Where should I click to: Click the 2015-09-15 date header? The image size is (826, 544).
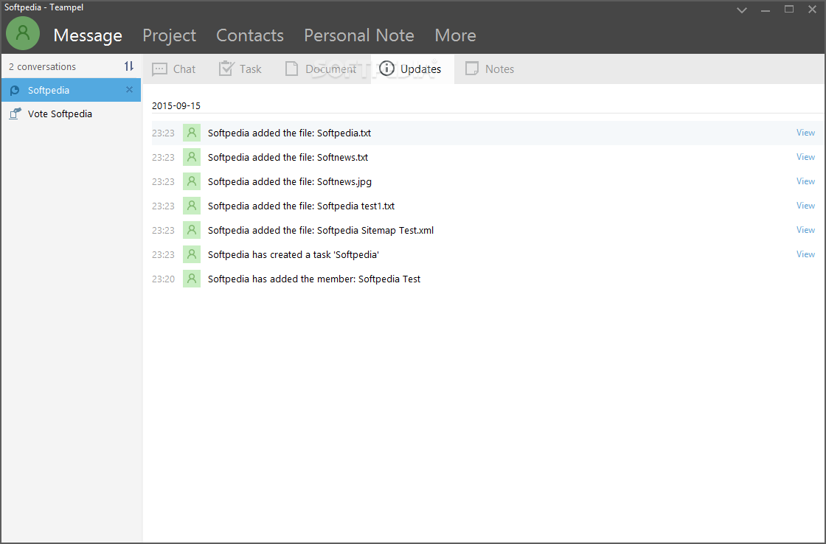click(176, 106)
